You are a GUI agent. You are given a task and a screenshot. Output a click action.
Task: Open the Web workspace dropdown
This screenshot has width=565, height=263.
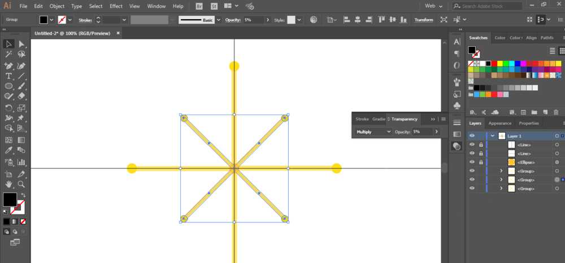click(x=433, y=6)
